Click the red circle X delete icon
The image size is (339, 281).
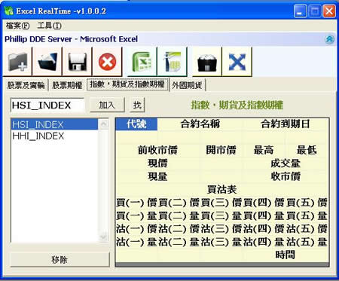107,62
